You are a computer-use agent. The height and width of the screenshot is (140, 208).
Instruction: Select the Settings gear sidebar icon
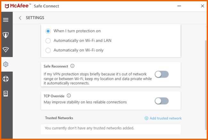[6, 64]
